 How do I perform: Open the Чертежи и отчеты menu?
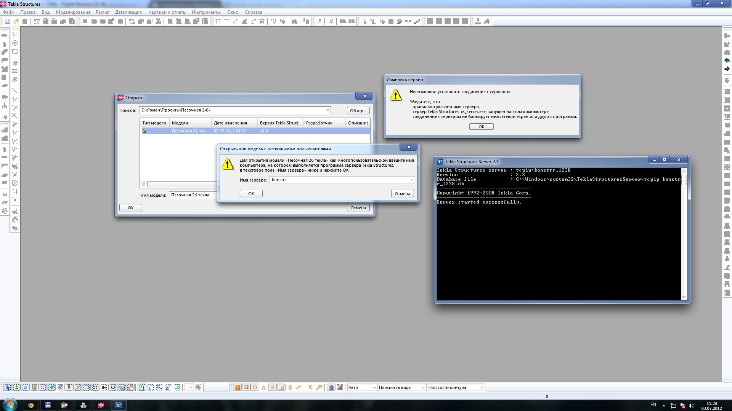[167, 12]
